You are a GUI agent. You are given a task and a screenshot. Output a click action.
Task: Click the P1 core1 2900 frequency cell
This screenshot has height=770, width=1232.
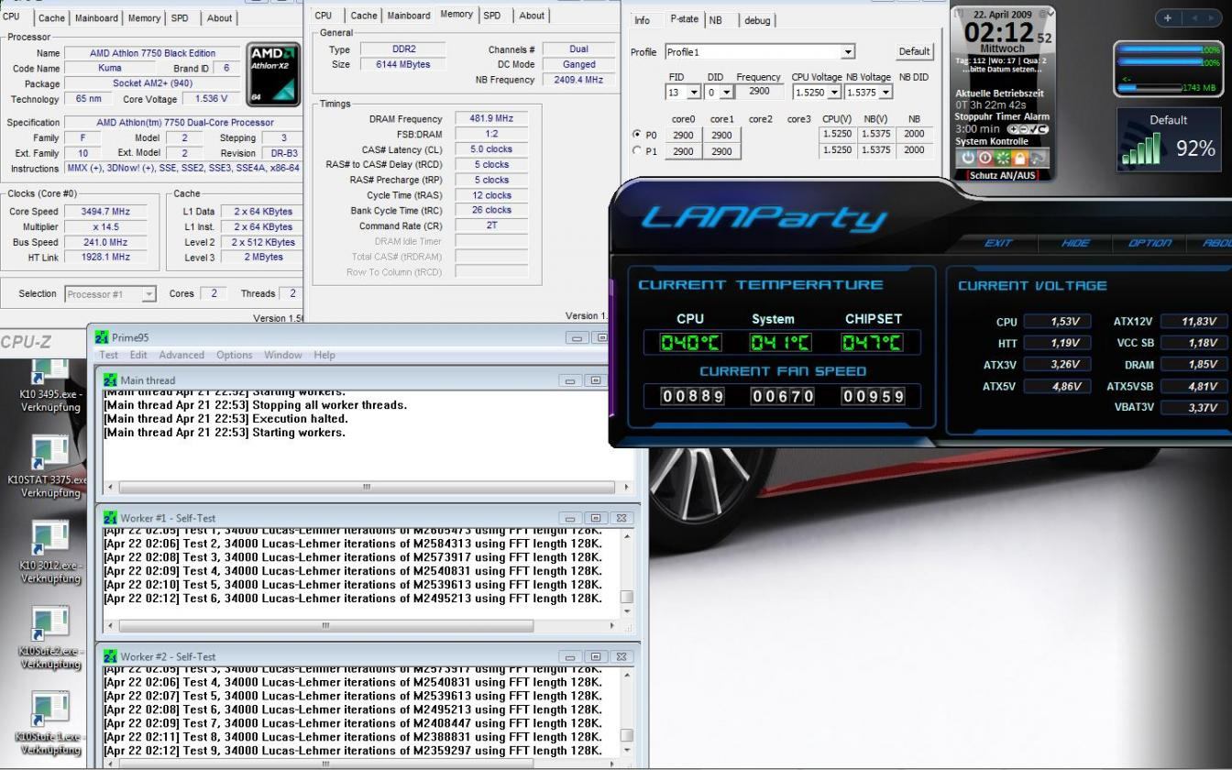pos(721,151)
